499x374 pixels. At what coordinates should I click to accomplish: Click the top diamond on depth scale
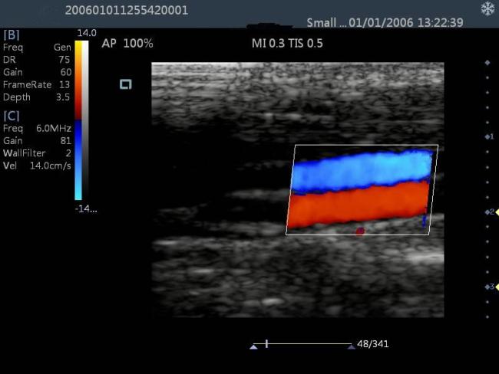point(487,62)
